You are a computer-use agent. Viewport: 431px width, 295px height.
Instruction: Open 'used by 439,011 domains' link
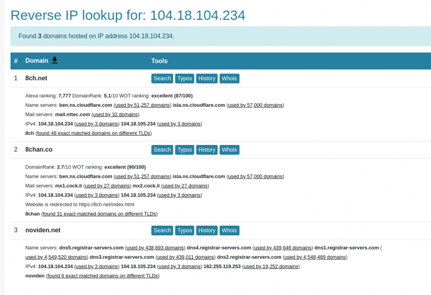click(x=186, y=257)
